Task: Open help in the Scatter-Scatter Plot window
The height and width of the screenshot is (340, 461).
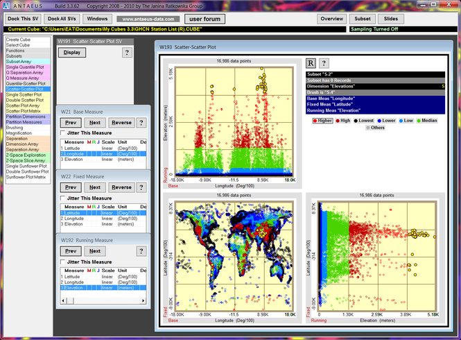Action: point(324,63)
